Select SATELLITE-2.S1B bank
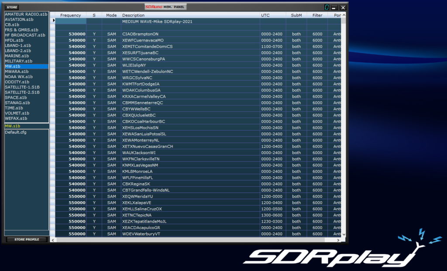The height and width of the screenshot is (271, 447). [x=26, y=93]
